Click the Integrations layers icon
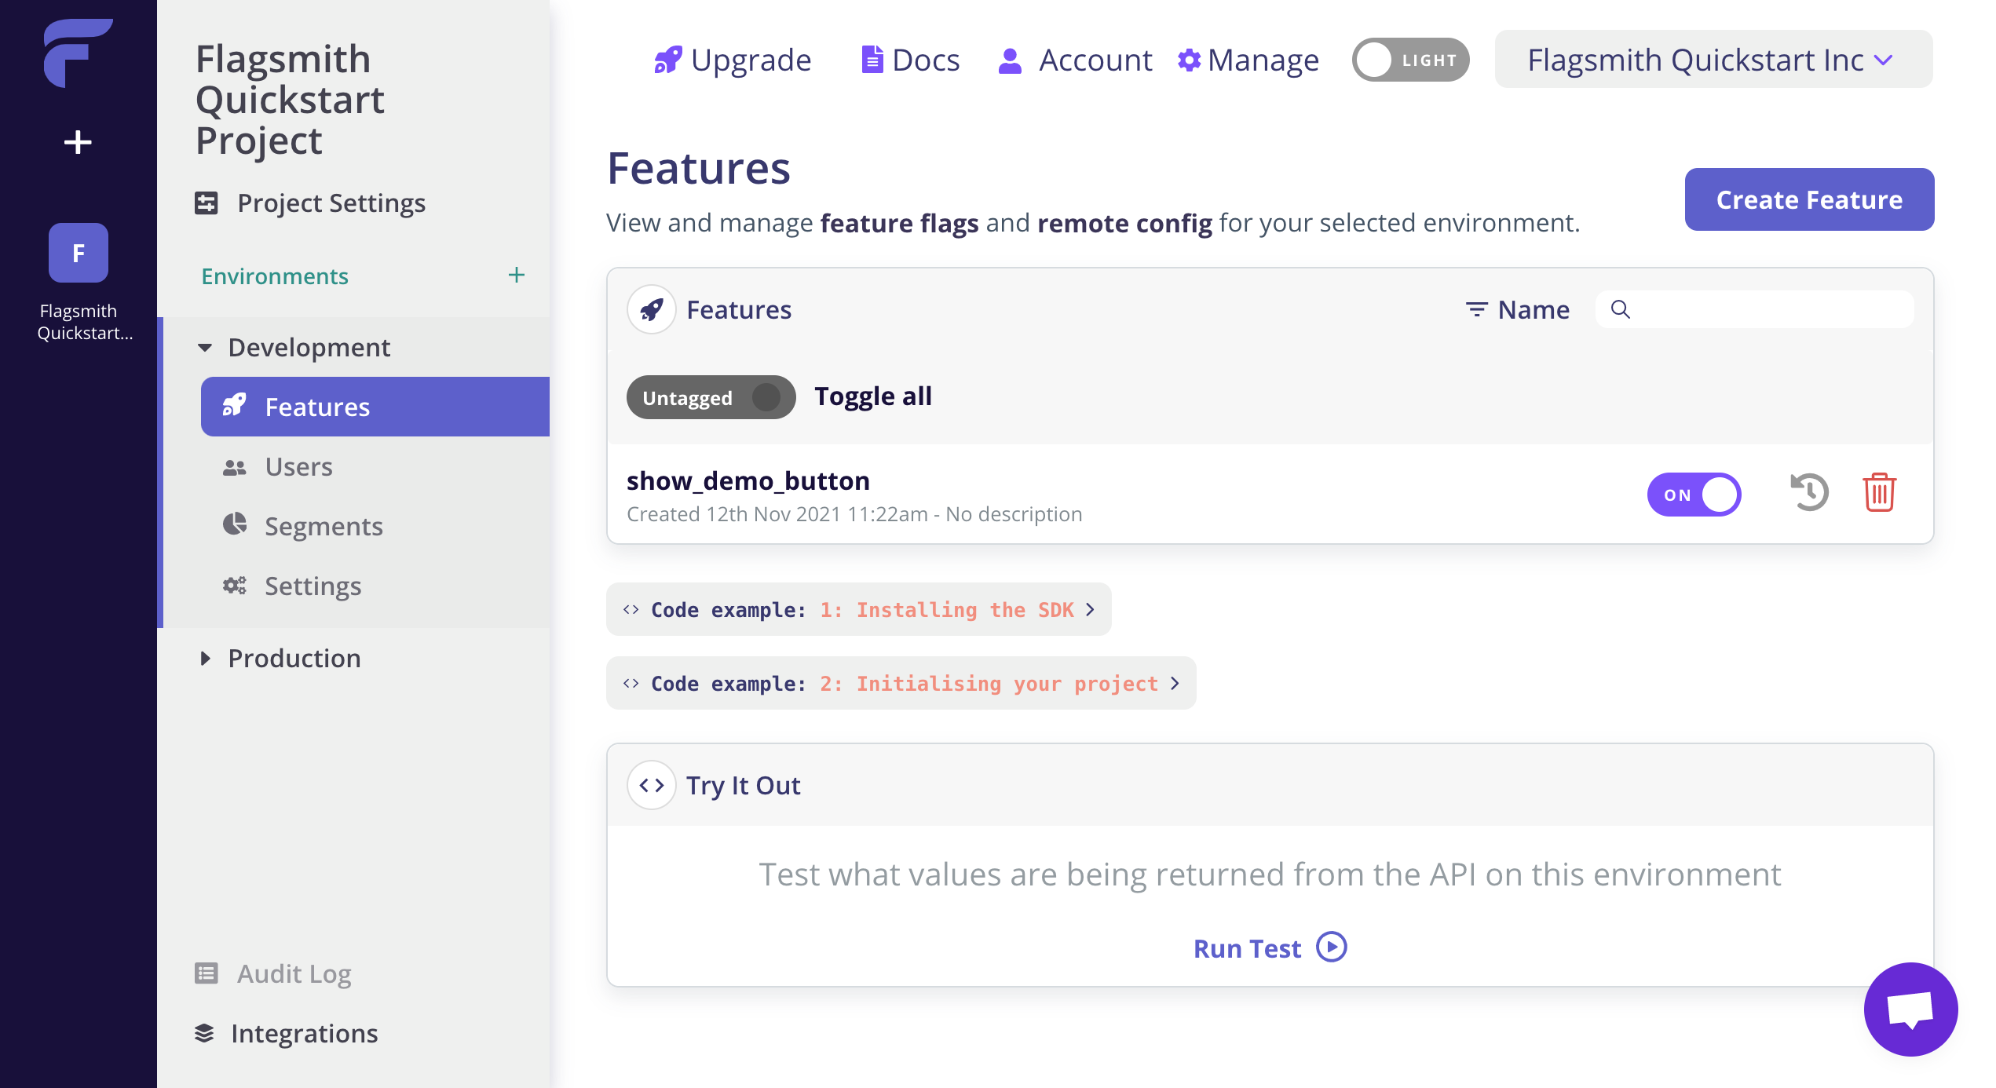This screenshot has width=1996, height=1088. click(204, 1033)
